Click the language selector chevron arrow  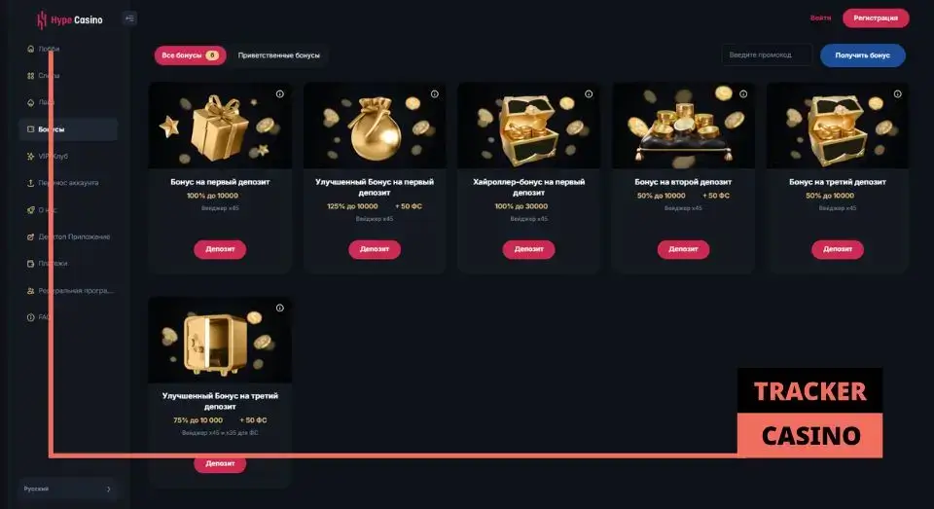(108, 489)
